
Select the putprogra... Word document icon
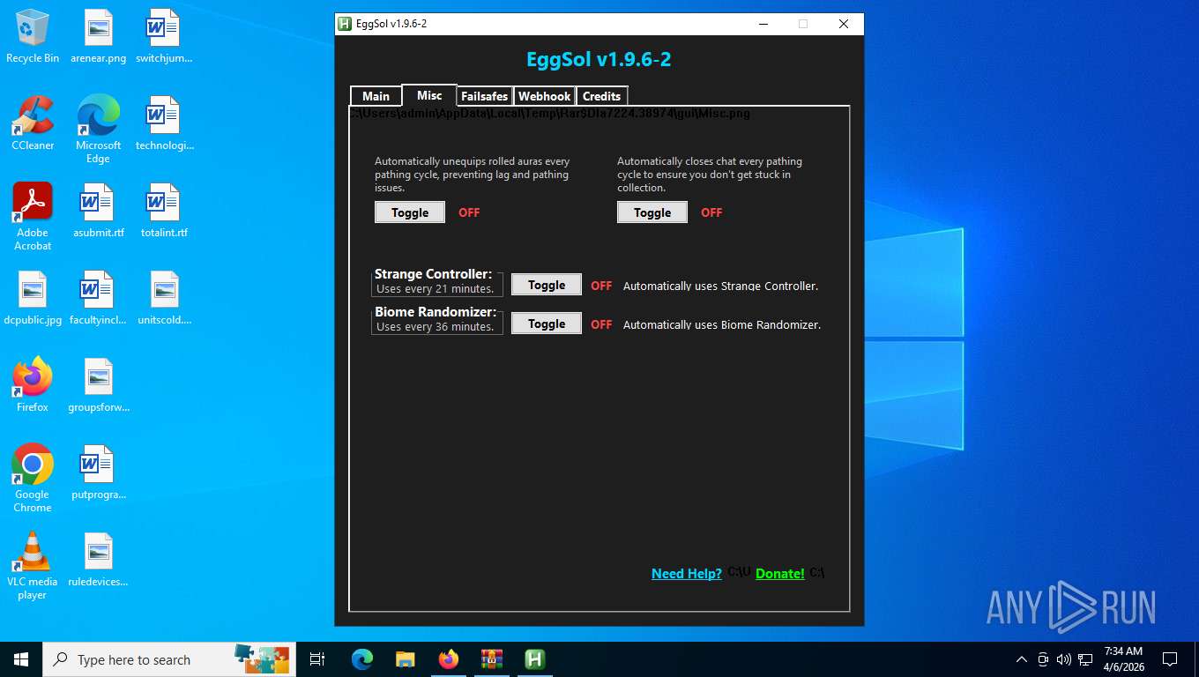coord(98,472)
